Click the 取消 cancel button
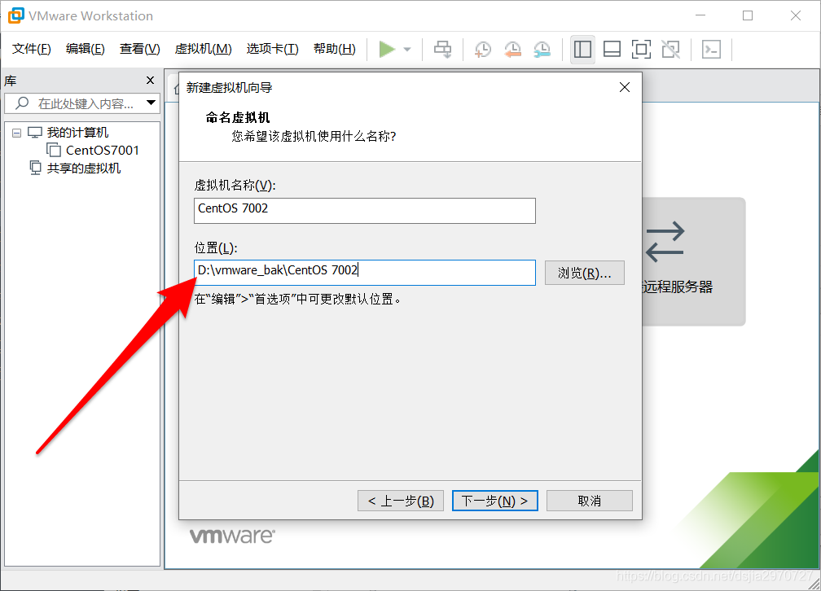 (590, 501)
